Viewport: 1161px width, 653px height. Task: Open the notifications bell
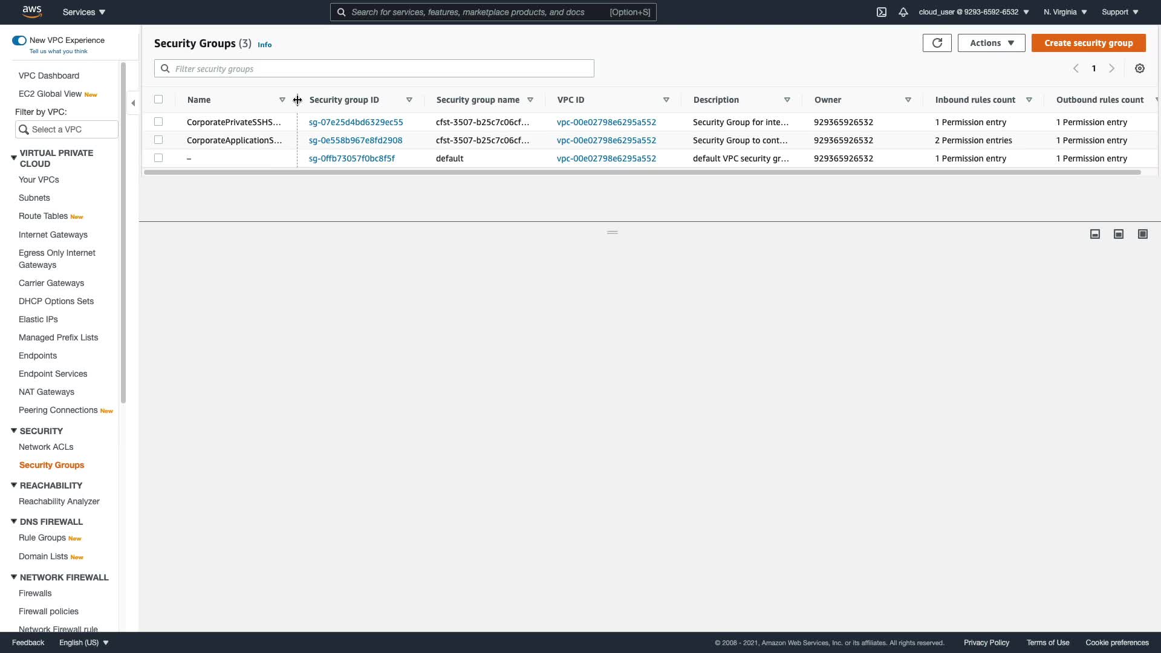[x=903, y=12]
